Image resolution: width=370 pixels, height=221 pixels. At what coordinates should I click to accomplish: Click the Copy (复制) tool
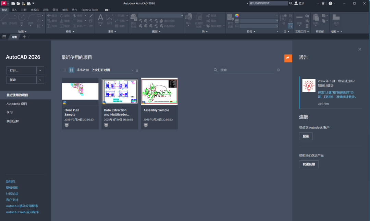coord(52,21)
